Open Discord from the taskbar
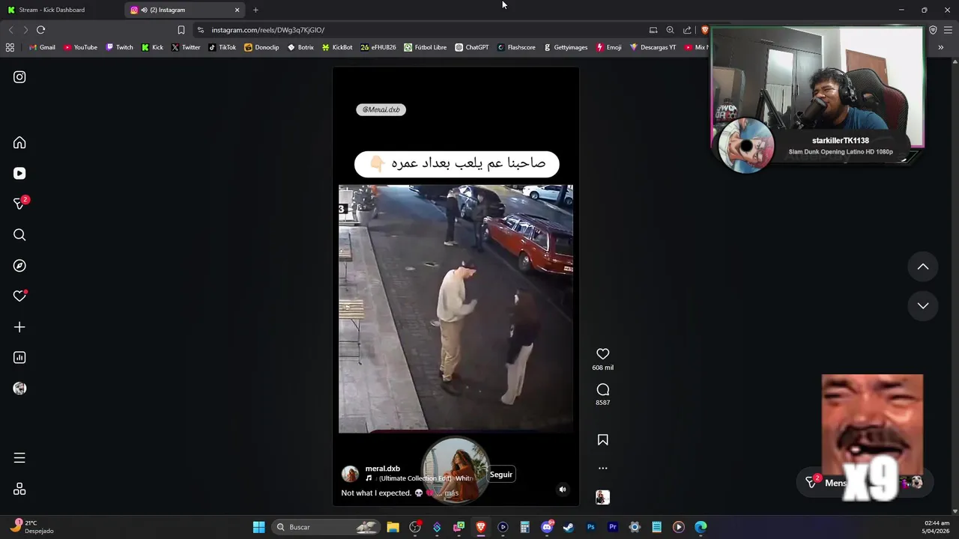This screenshot has width=959, height=539. click(x=547, y=527)
